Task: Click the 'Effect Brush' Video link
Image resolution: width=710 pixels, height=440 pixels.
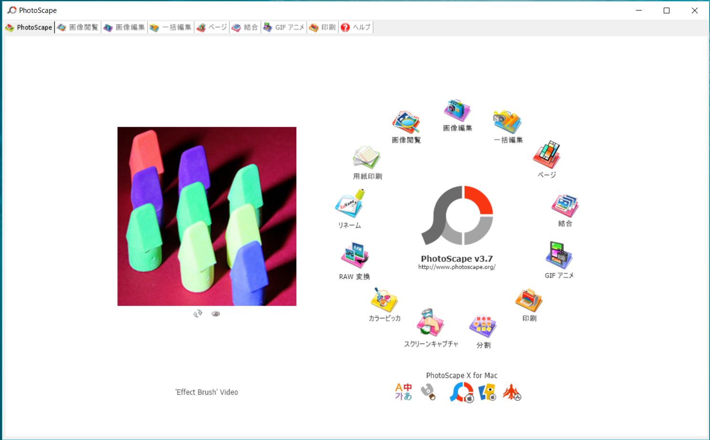Action: coord(207,392)
